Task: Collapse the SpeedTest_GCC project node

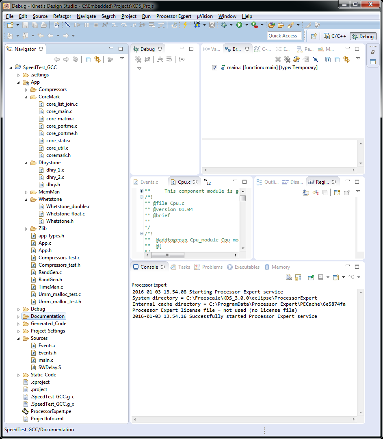Action: point(11,67)
